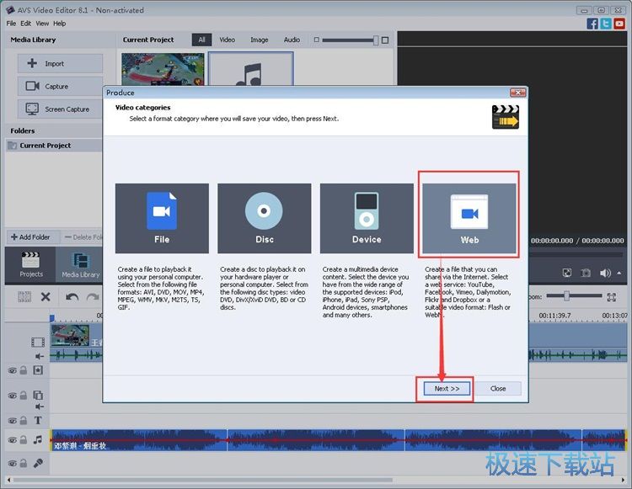Click the small thumbnails icon

click(x=316, y=40)
